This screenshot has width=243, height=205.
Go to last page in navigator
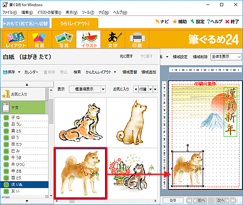(x=233, y=201)
